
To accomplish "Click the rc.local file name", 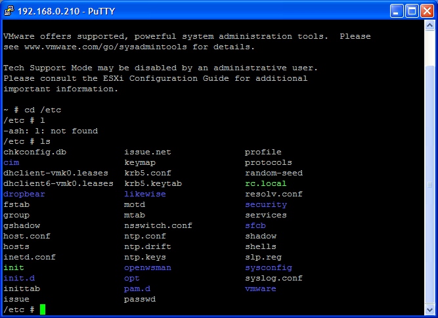I will tap(266, 183).
